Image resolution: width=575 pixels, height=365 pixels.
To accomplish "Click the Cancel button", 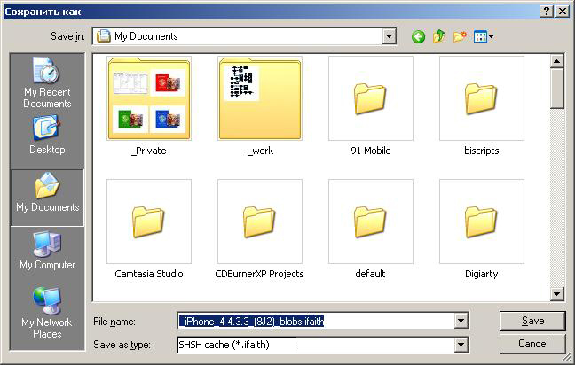I will (532, 344).
